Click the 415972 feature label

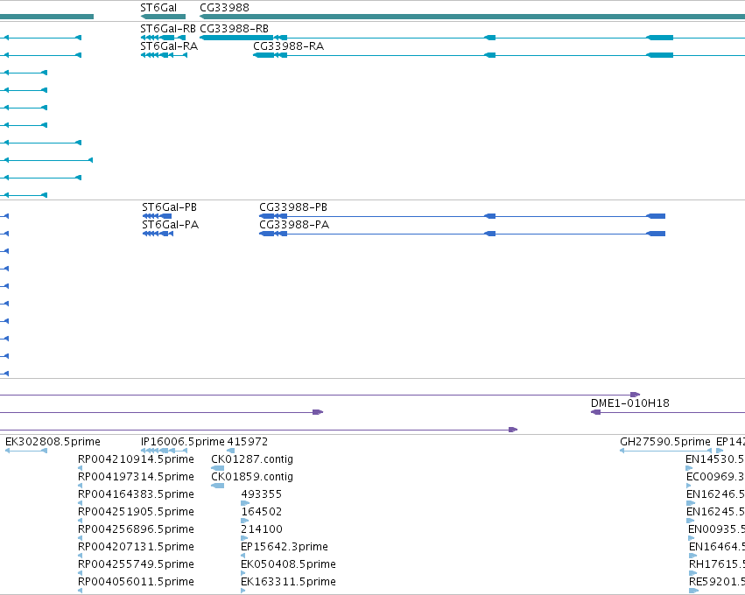(x=248, y=442)
